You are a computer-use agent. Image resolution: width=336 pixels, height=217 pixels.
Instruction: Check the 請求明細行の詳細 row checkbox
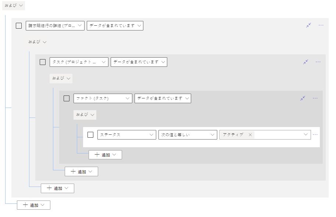tap(19, 26)
